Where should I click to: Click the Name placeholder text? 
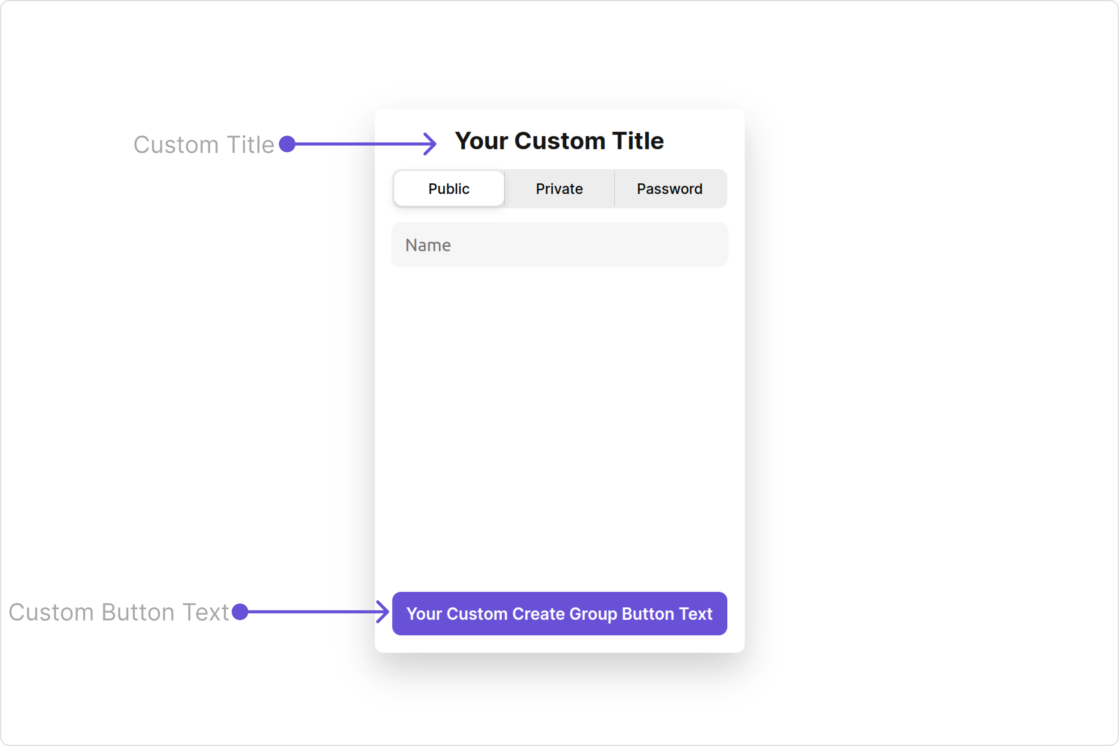pos(428,245)
